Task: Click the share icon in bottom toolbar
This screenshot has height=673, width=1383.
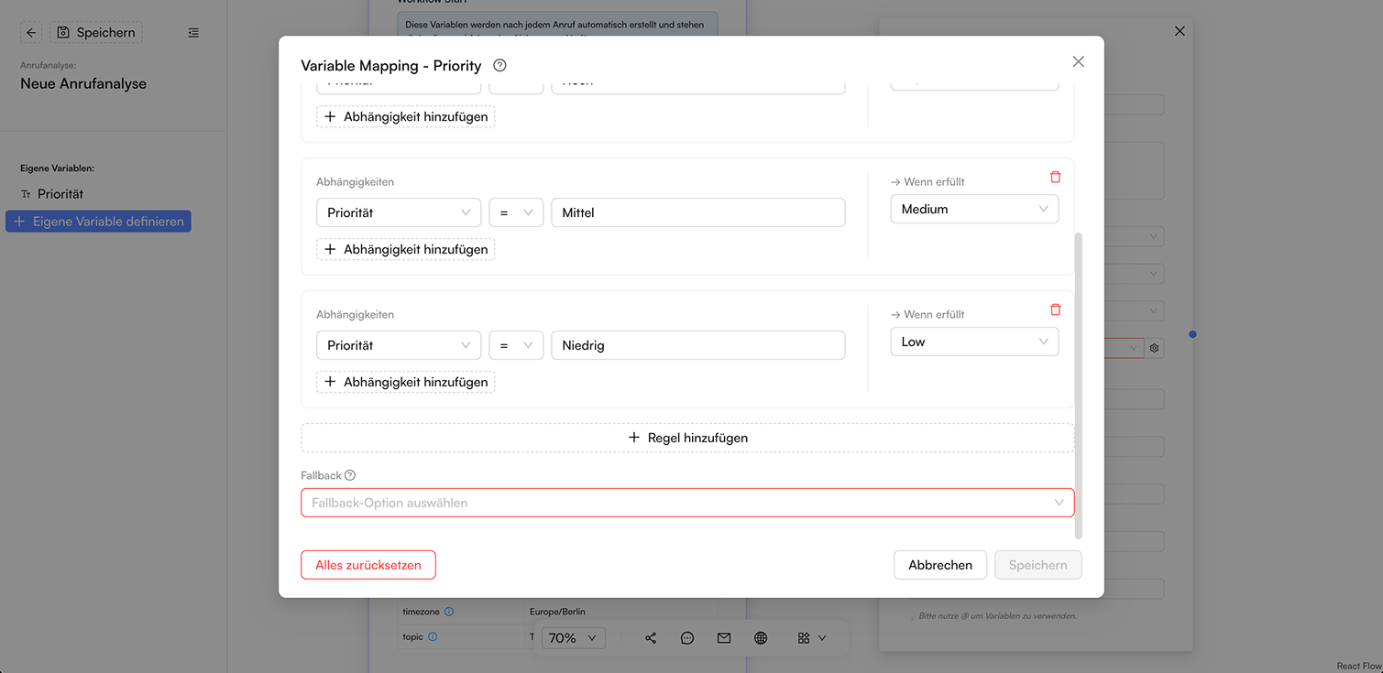Action: tap(651, 638)
